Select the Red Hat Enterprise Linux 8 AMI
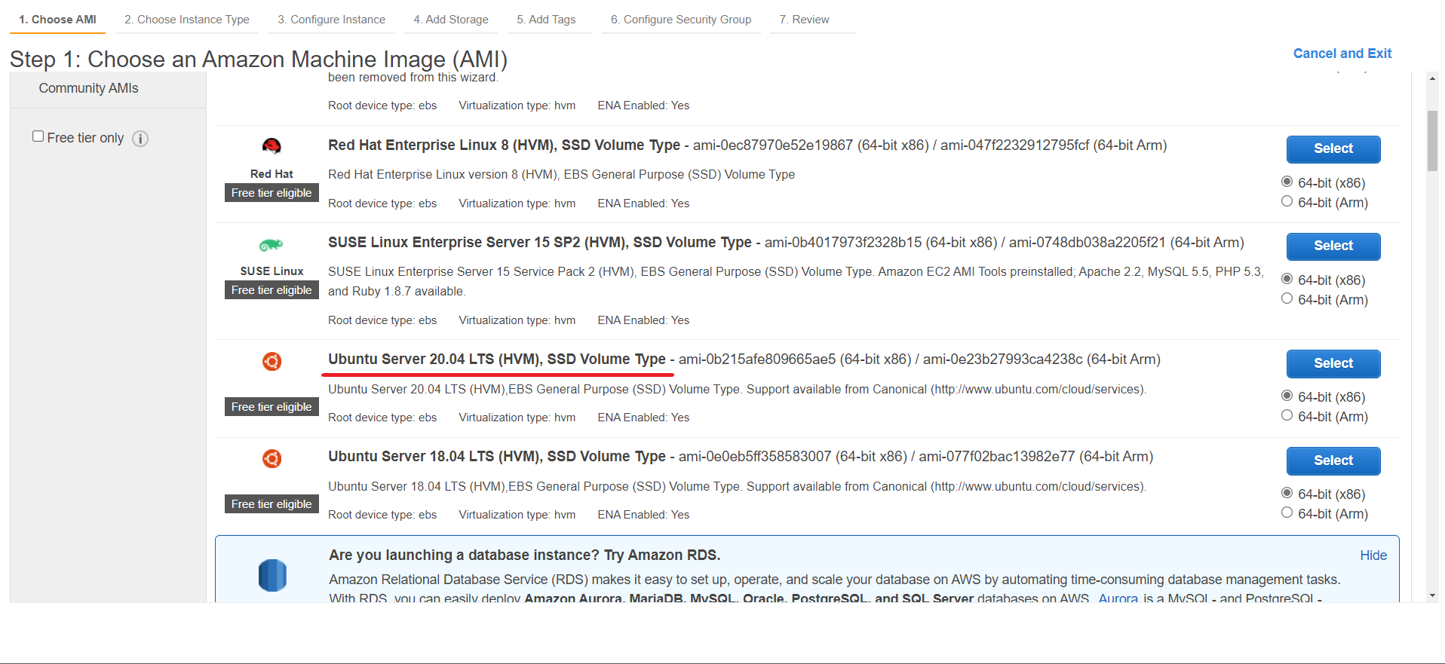1445x664 pixels. 1333,149
